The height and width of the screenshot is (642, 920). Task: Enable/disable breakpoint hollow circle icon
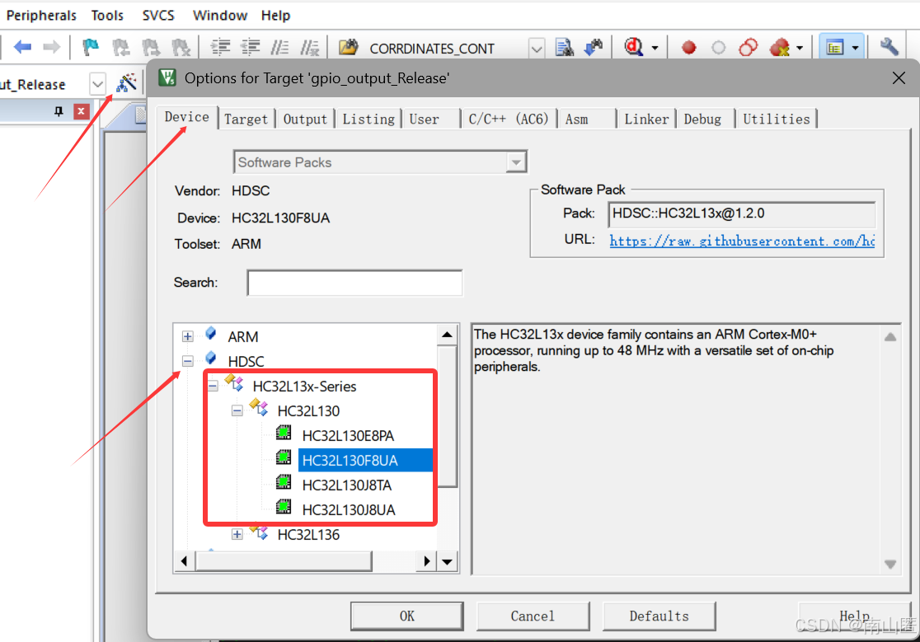pos(718,48)
